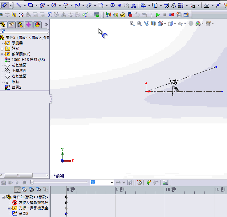Expand the 註記 tree folder
The height and width of the screenshot is (217, 227).
click(2, 49)
